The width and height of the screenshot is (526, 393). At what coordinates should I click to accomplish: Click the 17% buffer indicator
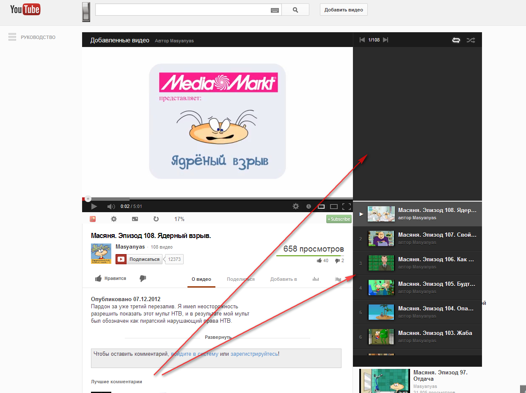(x=179, y=219)
